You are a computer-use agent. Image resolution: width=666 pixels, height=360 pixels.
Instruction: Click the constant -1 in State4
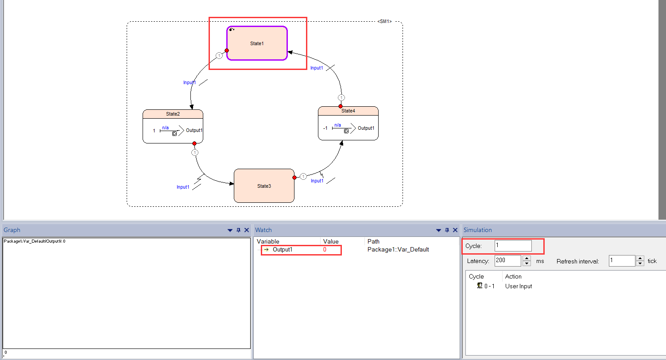325,128
